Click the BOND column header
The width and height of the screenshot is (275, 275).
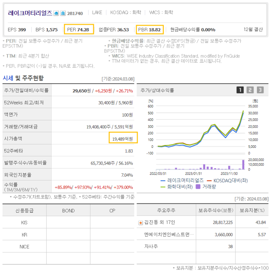(68, 211)
